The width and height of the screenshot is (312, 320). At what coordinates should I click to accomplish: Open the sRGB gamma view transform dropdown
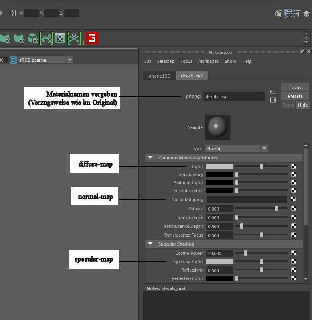point(45,60)
